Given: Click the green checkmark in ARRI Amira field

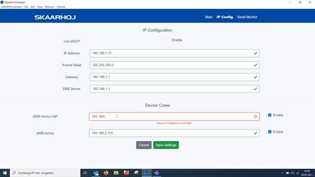Looking at the screenshot, I should point(255,133).
